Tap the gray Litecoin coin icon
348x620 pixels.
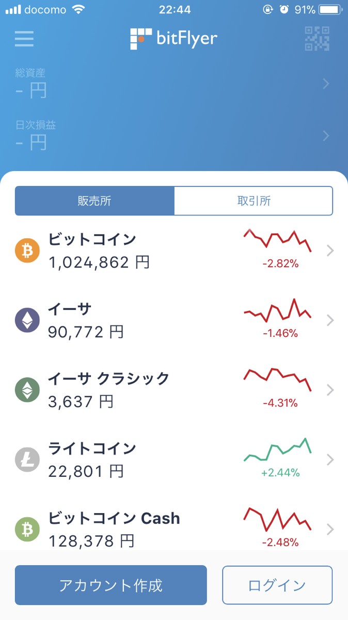pos(27,459)
